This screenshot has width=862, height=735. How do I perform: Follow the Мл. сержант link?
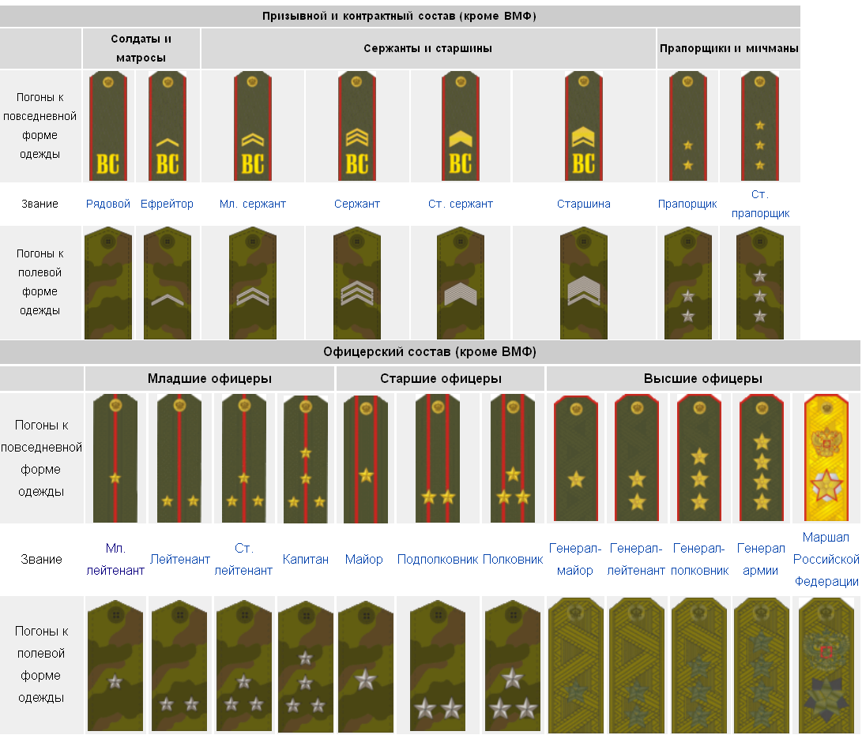(x=252, y=204)
